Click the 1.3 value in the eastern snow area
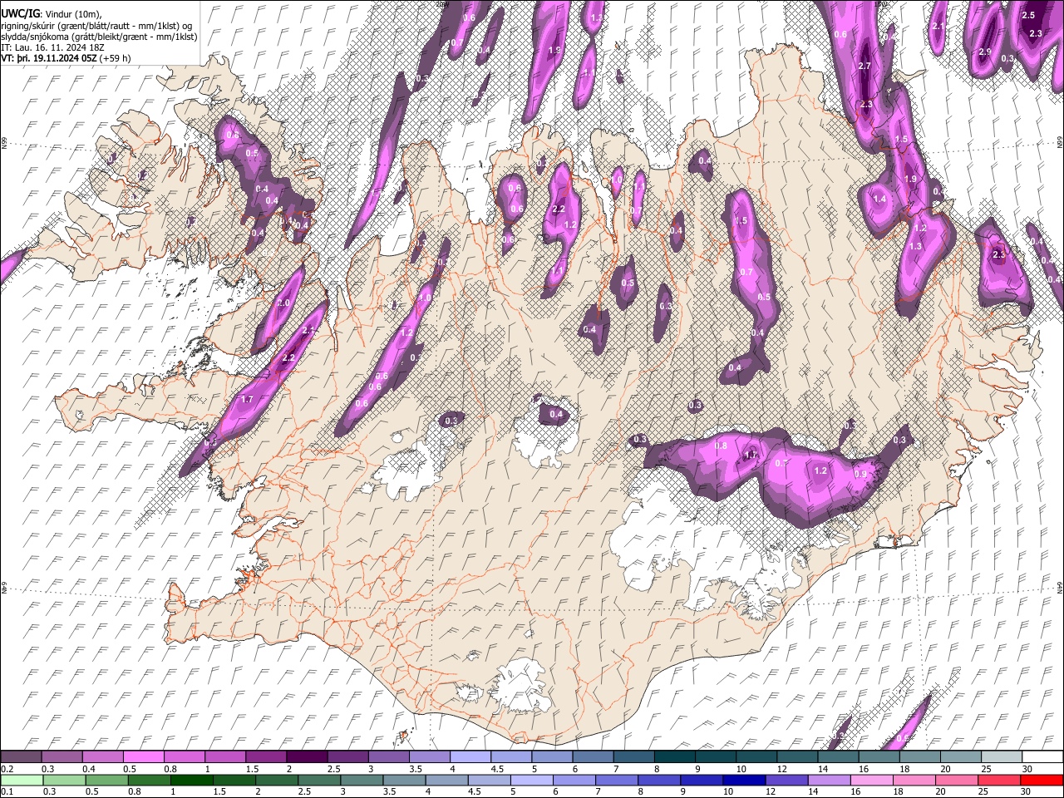This screenshot has width=1064, height=798. click(x=915, y=246)
